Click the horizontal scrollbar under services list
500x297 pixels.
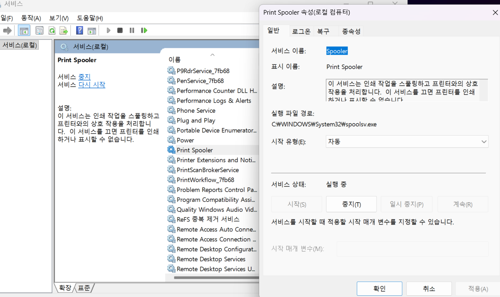click(x=216, y=278)
